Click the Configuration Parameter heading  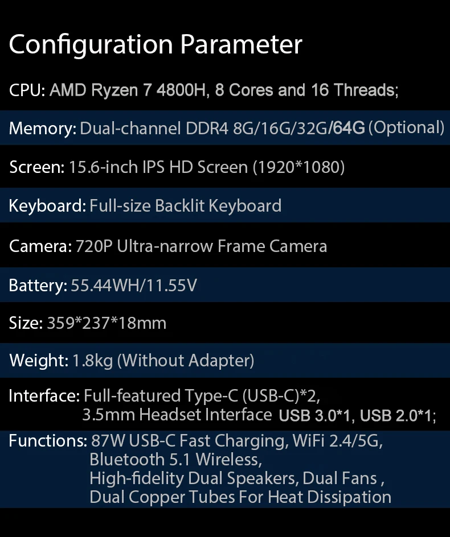(x=156, y=44)
